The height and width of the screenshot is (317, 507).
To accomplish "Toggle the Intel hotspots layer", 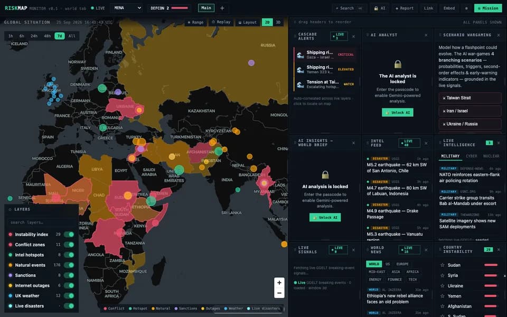I will click(69, 255).
